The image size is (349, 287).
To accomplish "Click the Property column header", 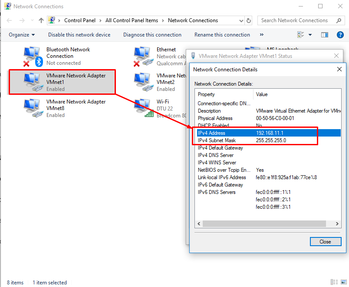I will click(224, 94).
